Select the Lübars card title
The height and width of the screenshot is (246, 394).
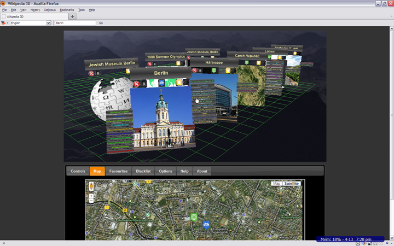coord(270,51)
